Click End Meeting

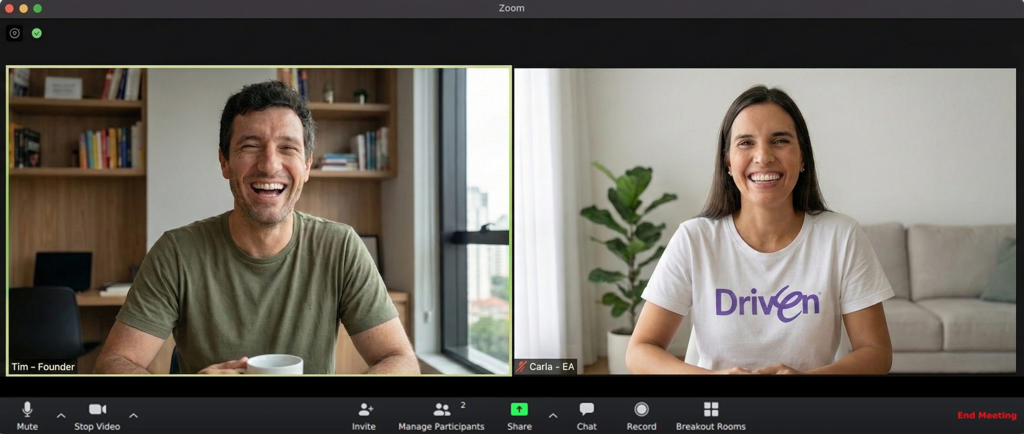click(x=987, y=415)
